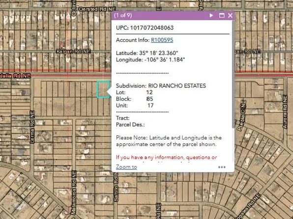This screenshot has height=219, width=293.
Task: Click the RIO RANCHO ESTATES subdivision text
Action: (x=177, y=86)
